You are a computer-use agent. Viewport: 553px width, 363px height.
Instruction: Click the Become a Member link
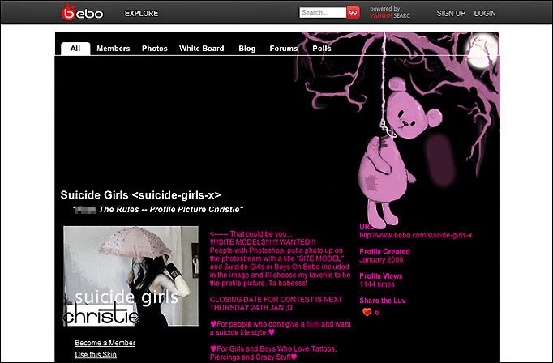[x=105, y=343]
